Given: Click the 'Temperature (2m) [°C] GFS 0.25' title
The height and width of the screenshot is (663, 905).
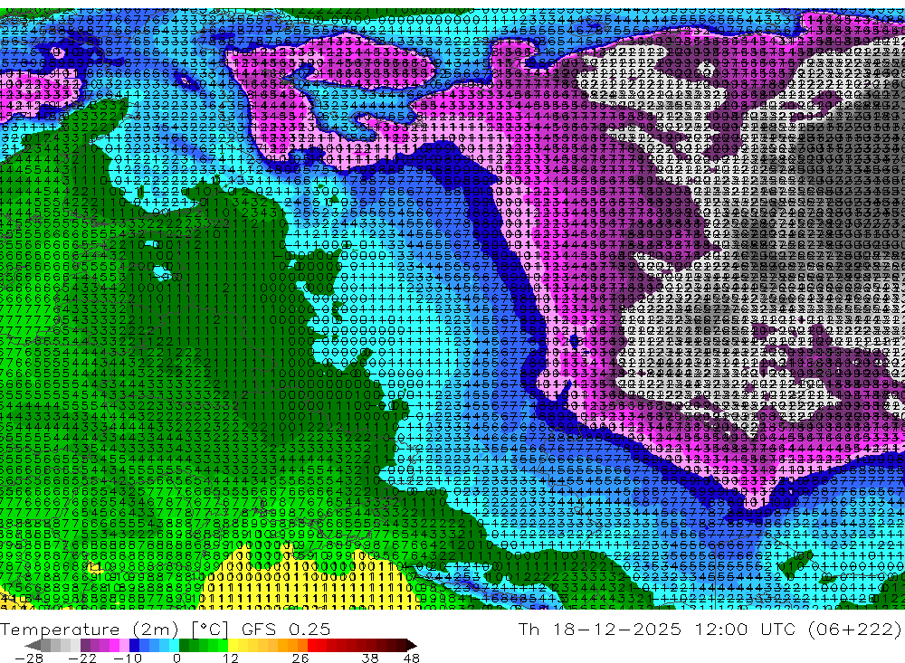Looking at the screenshot, I should tap(166, 629).
